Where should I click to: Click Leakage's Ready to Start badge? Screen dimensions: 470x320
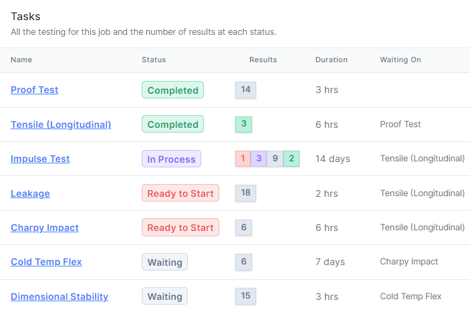click(x=181, y=193)
